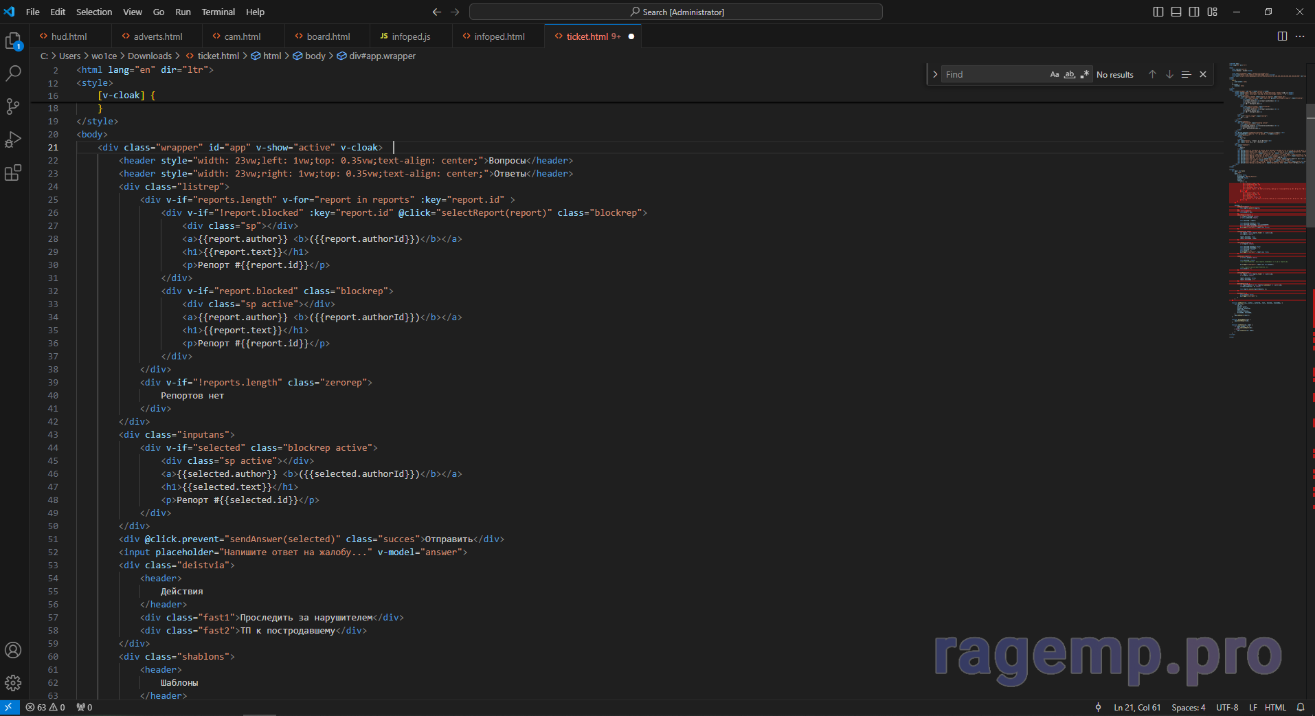Click the split editor right icon
1315x716 pixels.
click(1282, 36)
